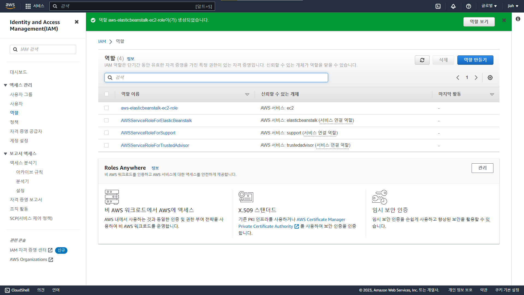The height and width of the screenshot is (295, 524).
Task: Focus the roles 검색 filter field
Action: click(216, 78)
